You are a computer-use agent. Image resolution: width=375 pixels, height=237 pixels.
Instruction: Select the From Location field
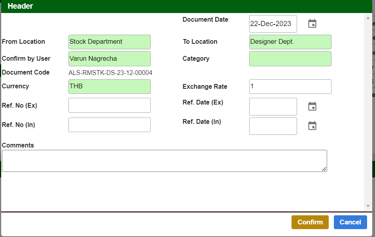click(110, 42)
